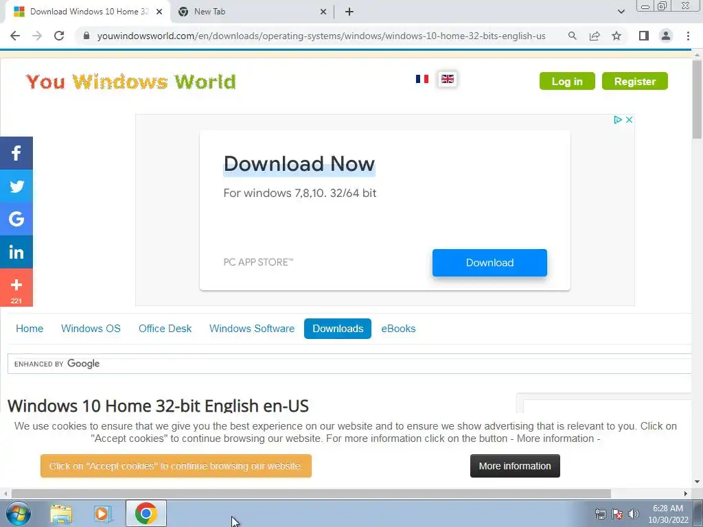703x527 pixels.
Task: Close the Download Windows 10 Home tab
Action: [159, 12]
